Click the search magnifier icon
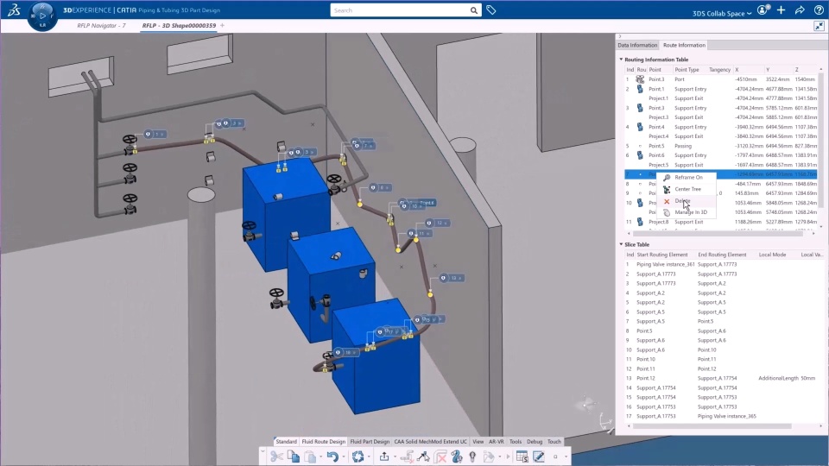Viewport: 829px width, 466px height. point(474,10)
